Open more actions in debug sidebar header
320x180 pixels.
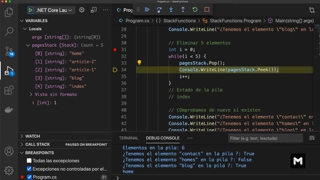click(105, 10)
